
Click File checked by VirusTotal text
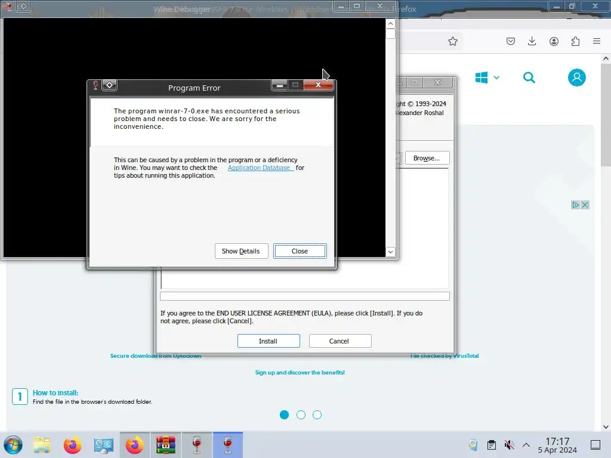coord(445,355)
